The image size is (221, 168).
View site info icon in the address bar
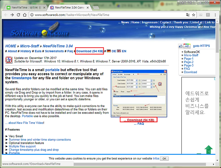pyautogui.click(x=32, y=15)
